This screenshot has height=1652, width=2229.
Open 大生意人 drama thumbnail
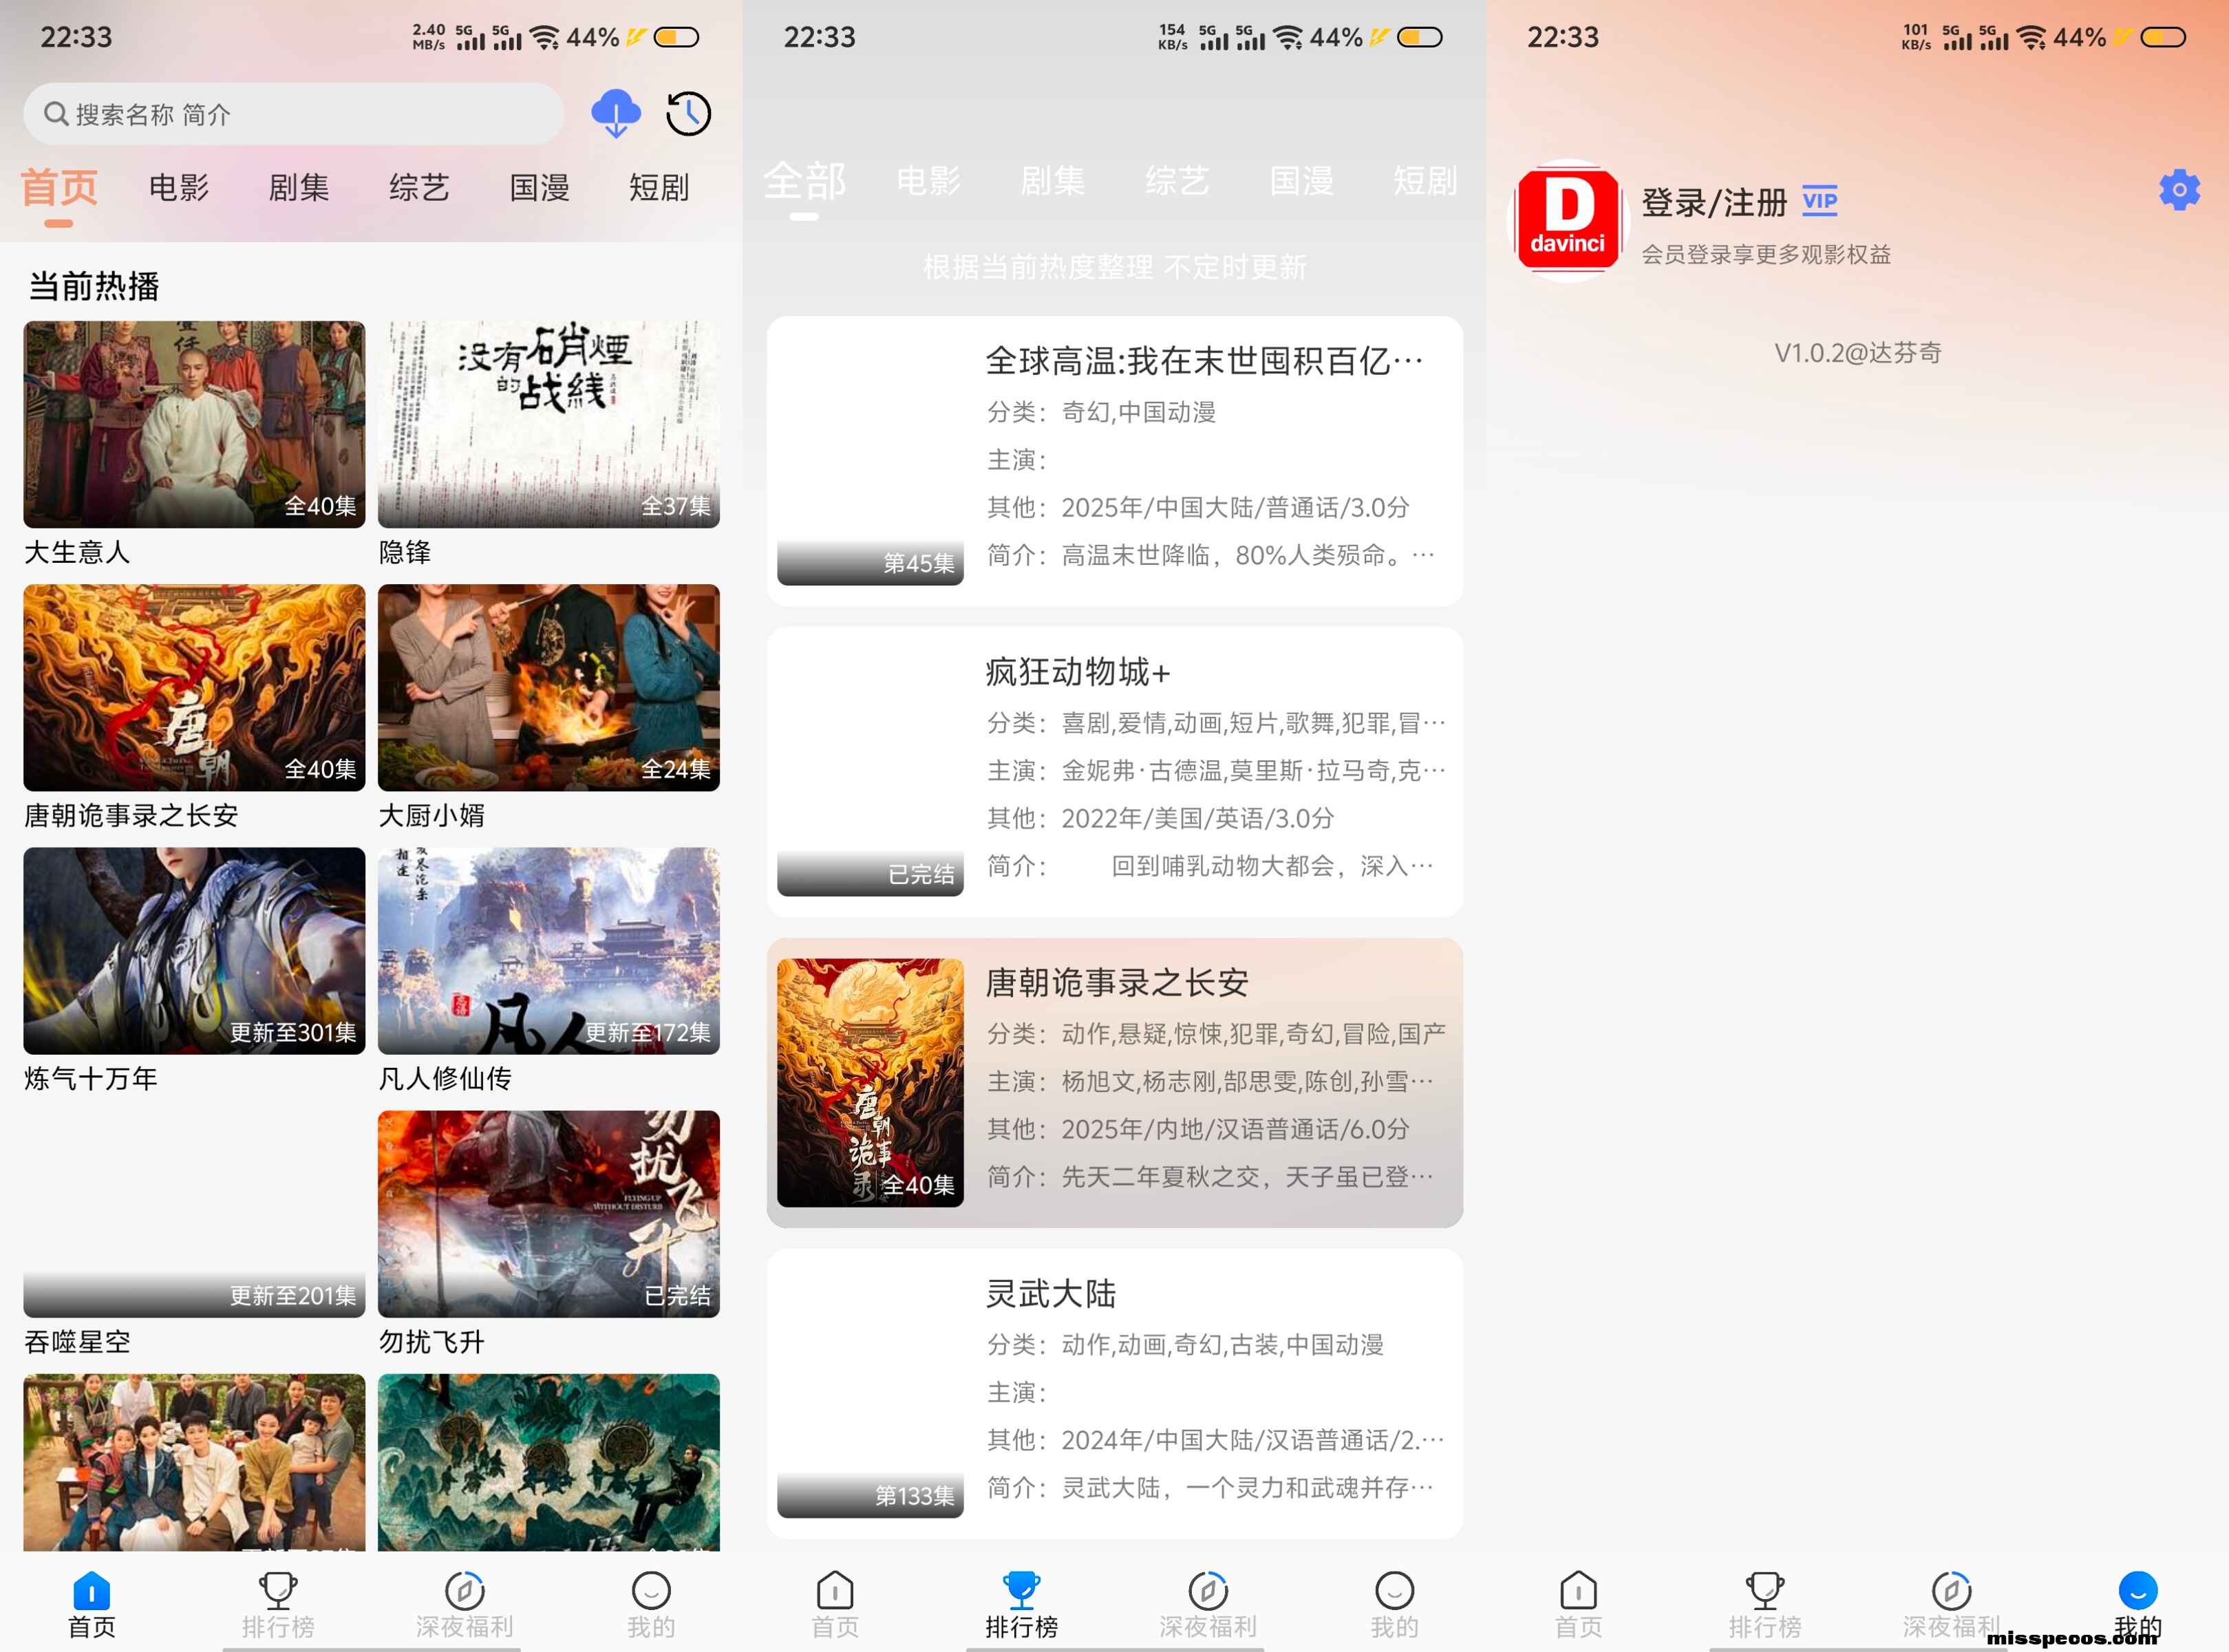click(194, 424)
